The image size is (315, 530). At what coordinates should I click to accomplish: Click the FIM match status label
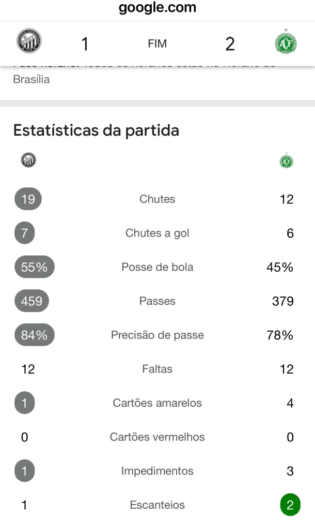[x=157, y=43]
